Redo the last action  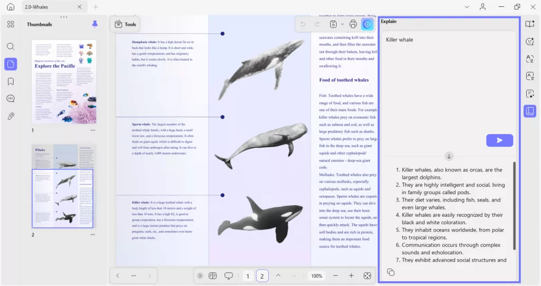pos(317,24)
